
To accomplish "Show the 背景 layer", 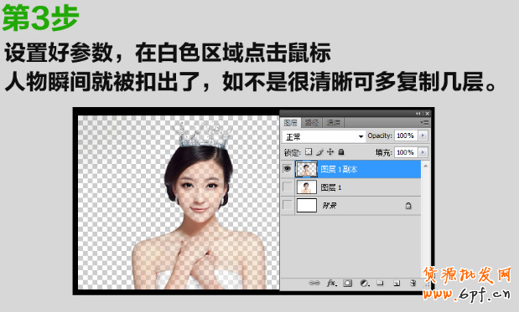I will click(288, 205).
